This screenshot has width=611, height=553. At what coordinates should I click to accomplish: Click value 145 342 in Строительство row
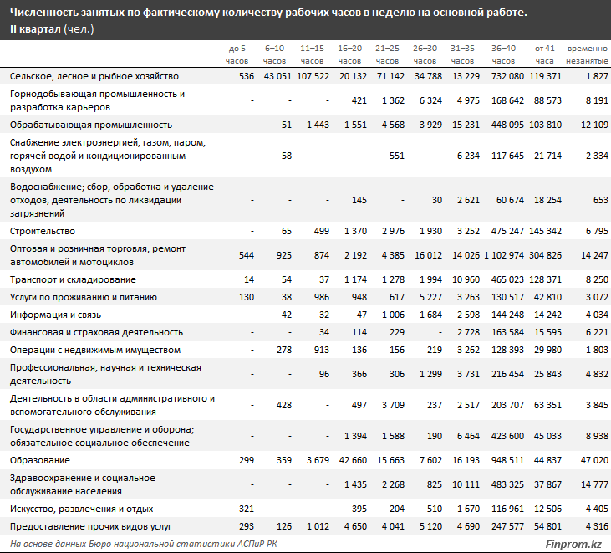coord(545,231)
